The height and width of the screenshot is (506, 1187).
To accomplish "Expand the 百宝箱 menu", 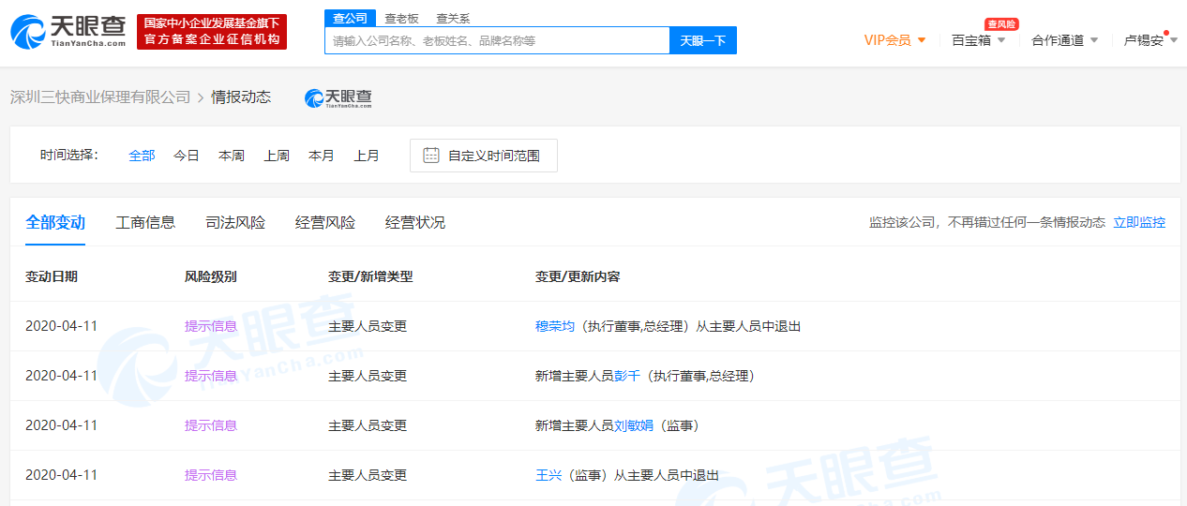I will pyautogui.click(x=978, y=40).
